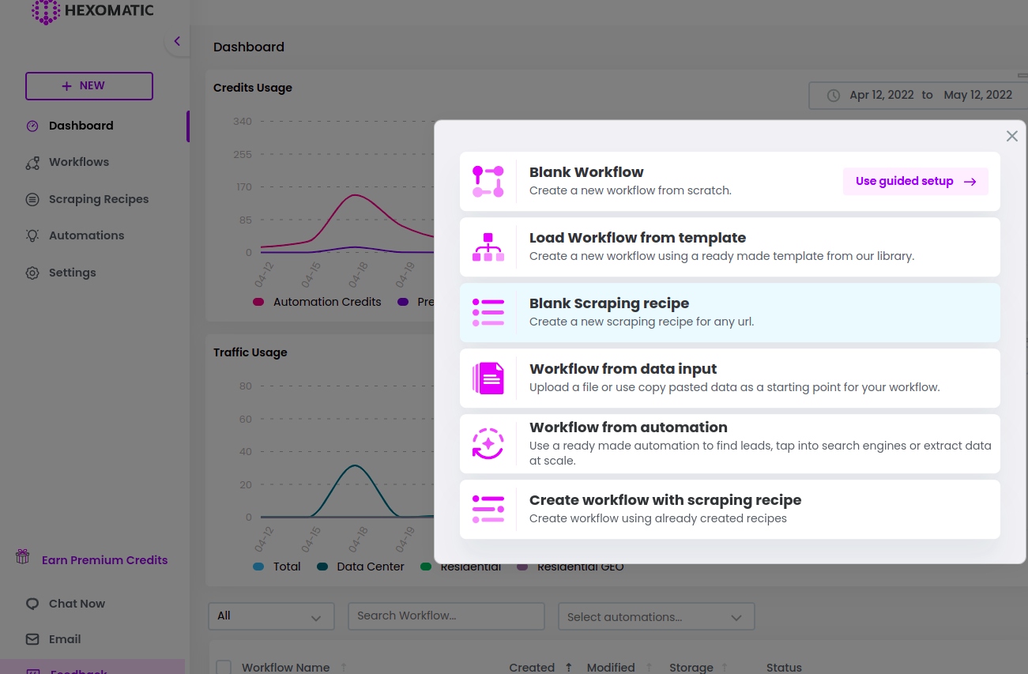The image size is (1028, 674).
Task: Toggle the Total traffic legend swatch
Action: 258,567
